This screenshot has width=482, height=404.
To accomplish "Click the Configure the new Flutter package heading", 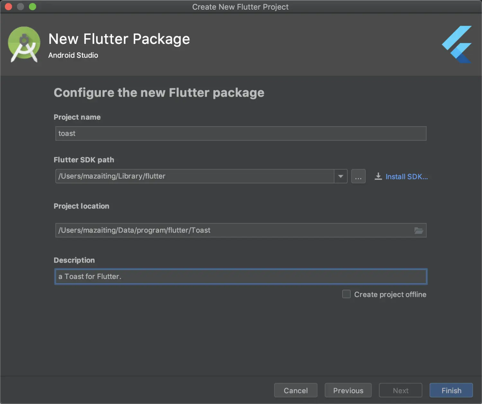I will [159, 93].
